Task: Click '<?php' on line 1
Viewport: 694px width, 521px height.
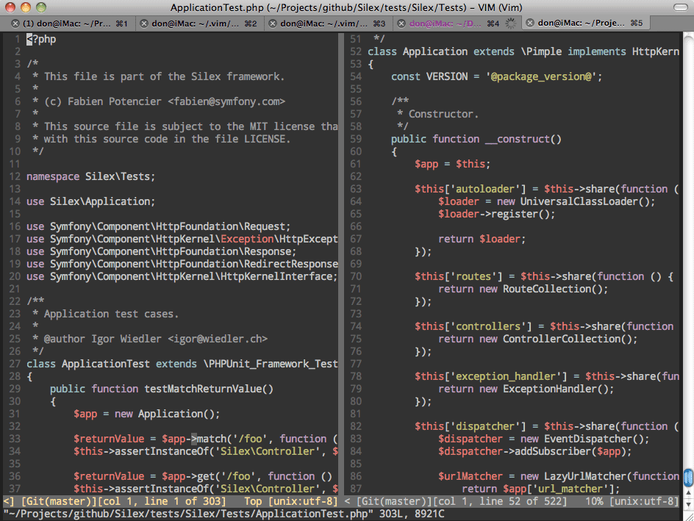Action: point(41,40)
